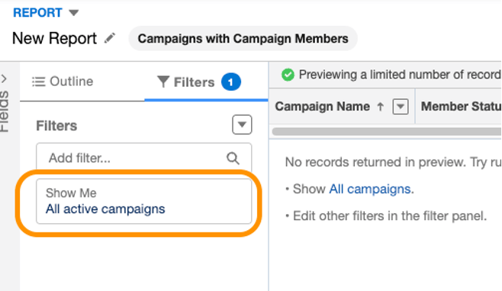
Task: Click the blue filter count badge
Action: point(231,82)
